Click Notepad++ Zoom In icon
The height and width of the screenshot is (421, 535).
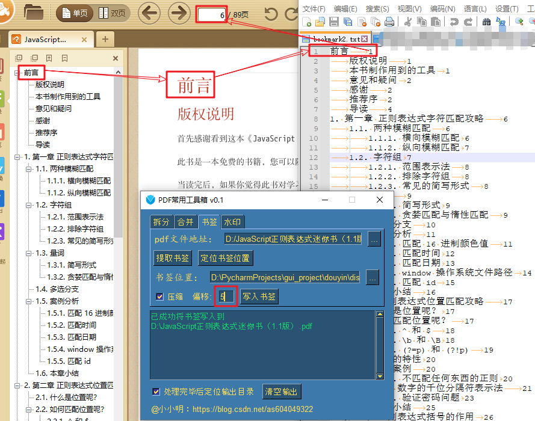tap(519, 22)
